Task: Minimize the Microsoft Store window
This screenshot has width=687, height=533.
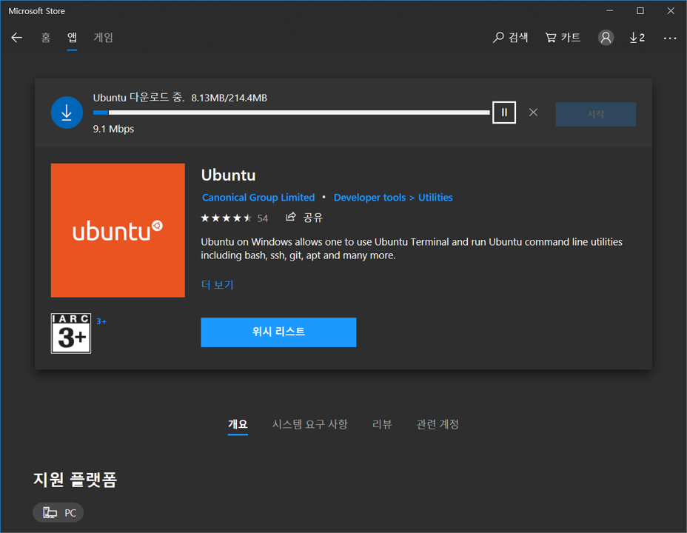Action: pyautogui.click(x=609, y=10)
